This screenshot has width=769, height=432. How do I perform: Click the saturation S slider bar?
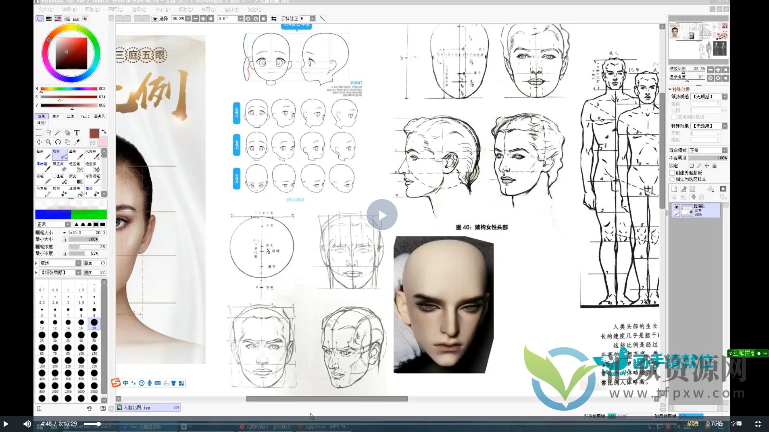click(69, 97)
